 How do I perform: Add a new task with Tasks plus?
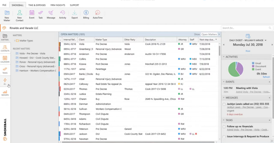point(269,120)
